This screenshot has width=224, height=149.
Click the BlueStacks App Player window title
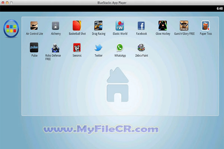[x=112, y=3]
